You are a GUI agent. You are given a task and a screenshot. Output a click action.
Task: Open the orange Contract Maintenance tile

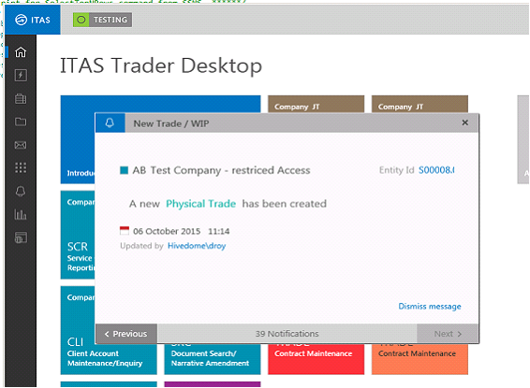pyautogui.click(x=420, y=359)
